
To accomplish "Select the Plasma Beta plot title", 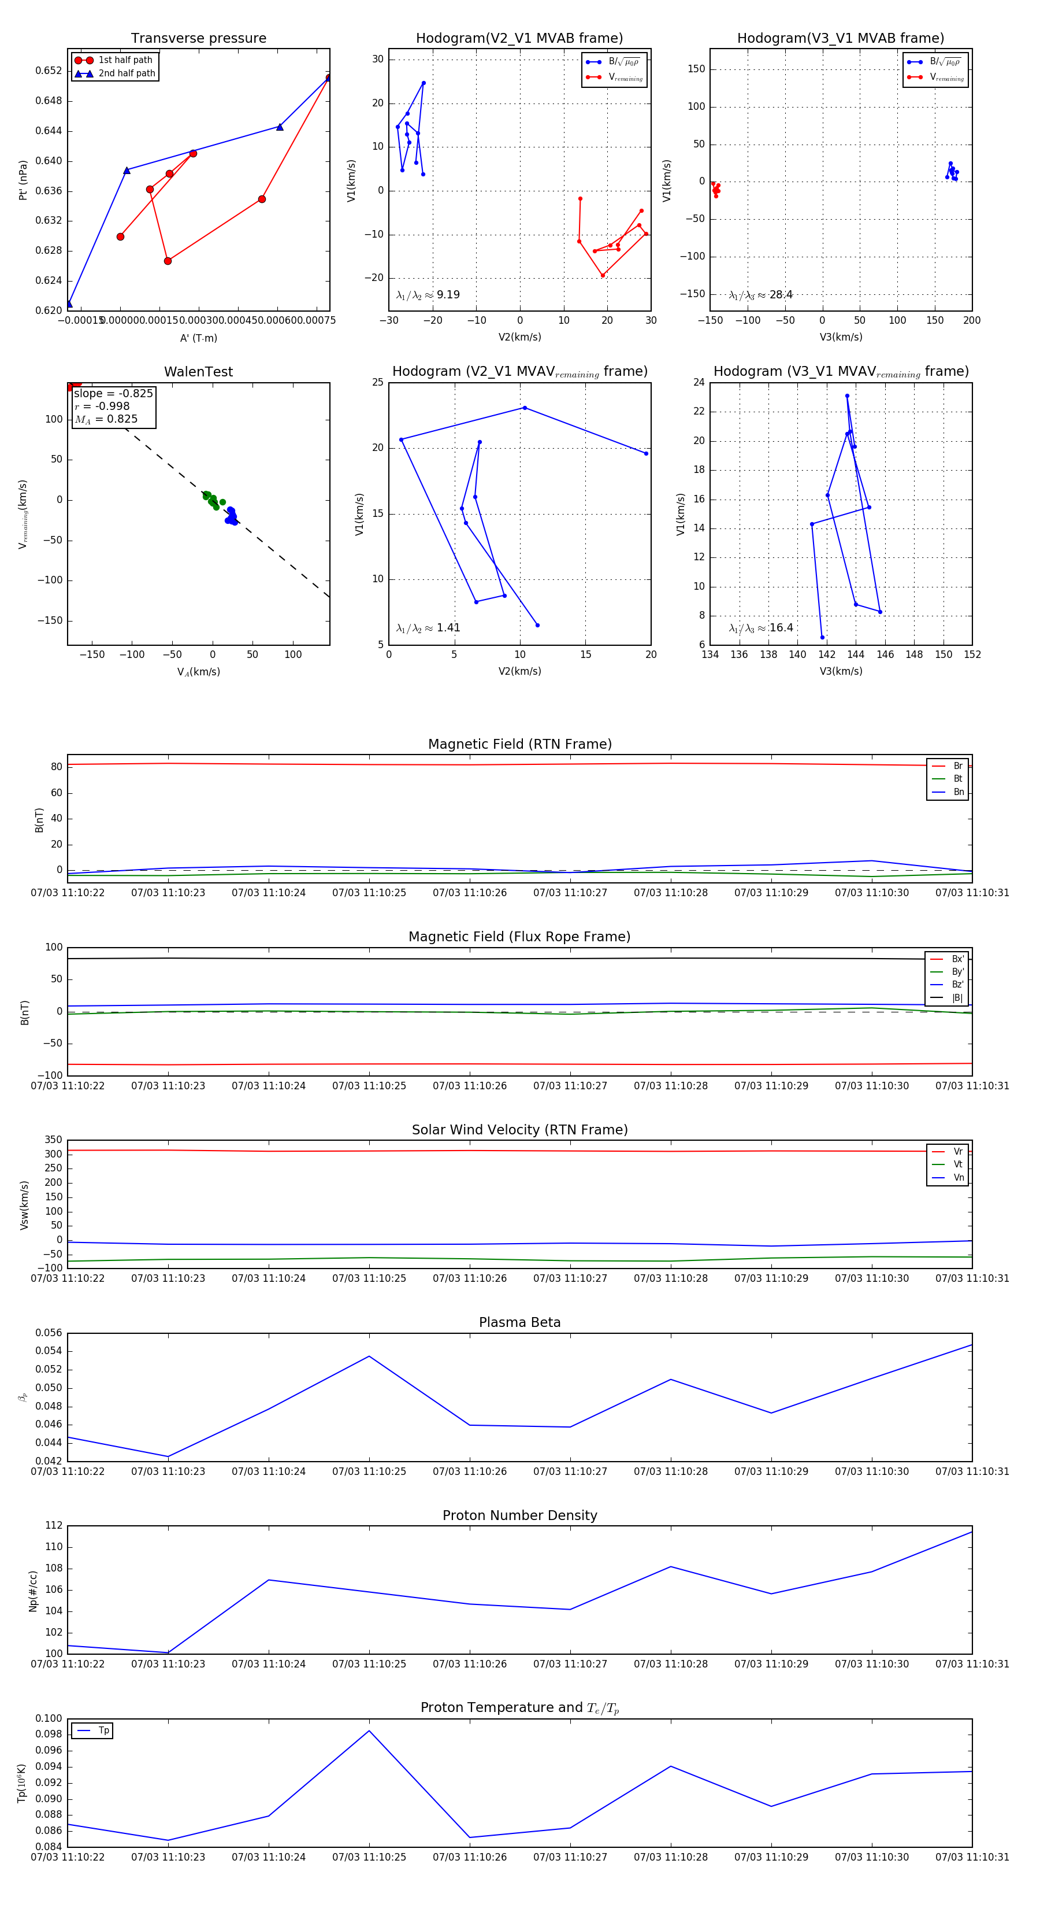I will [x=519, y=1322].
